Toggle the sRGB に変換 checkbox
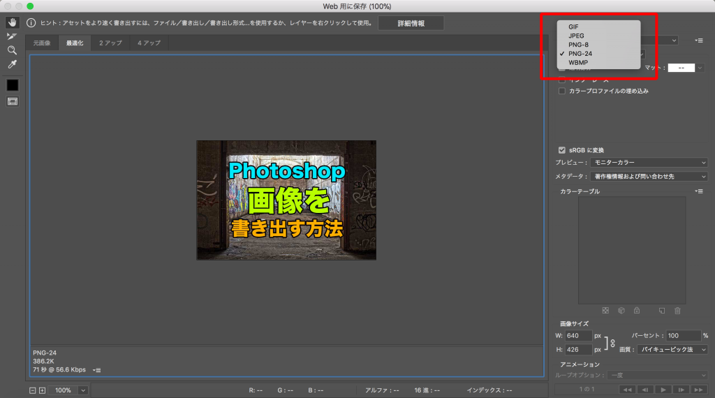This screenshot has height=398, width=715. 562,150
